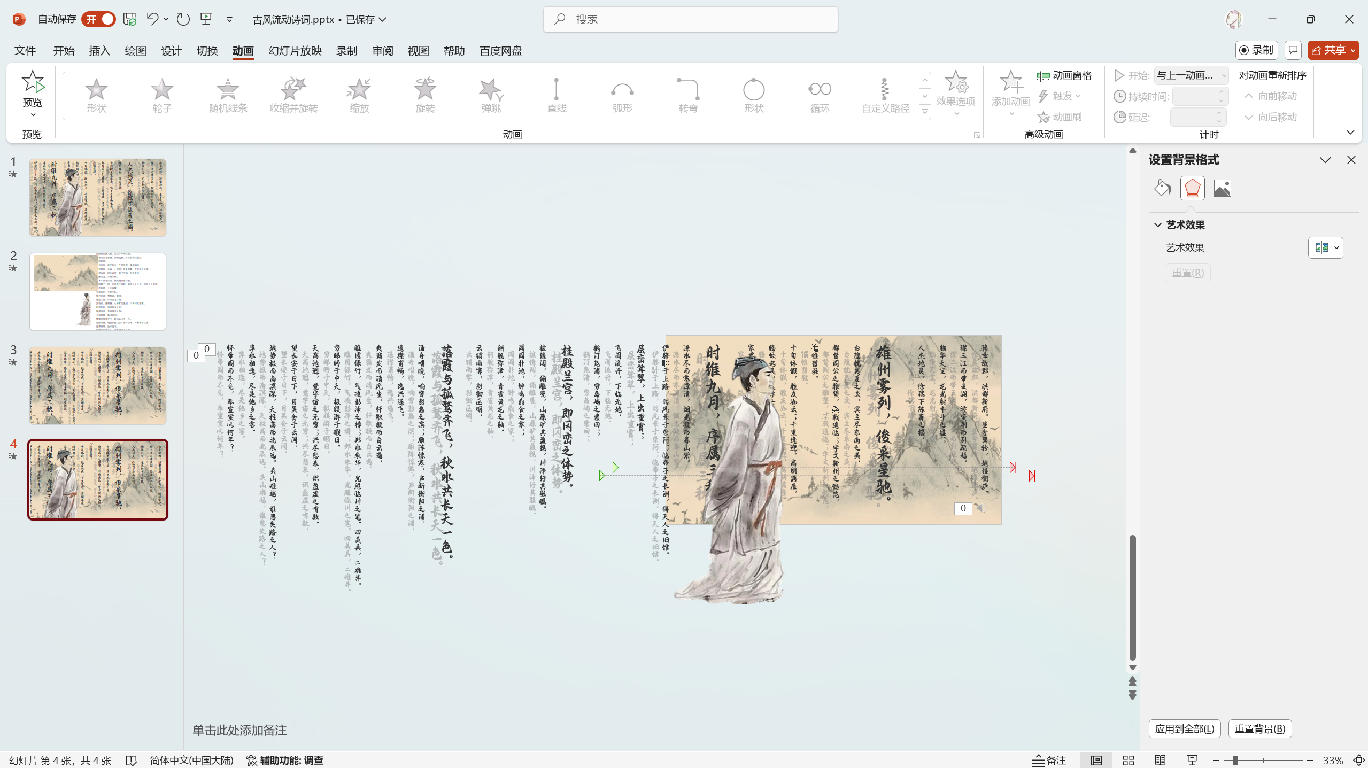1368x768 pixels.
Task: Click the 延迟 delay field
Action: (x=1197, y=117)
